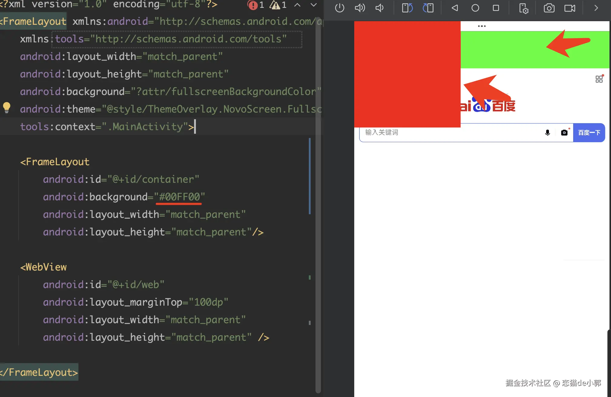The height and width of the screenshot is (397, 611).
Task: Click the <WebView tag text
Action: [43, 267]
